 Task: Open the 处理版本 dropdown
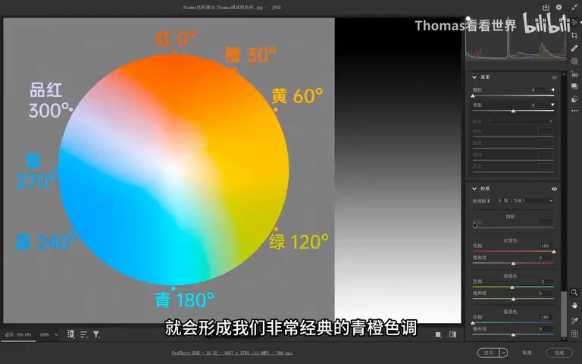pos(526,200)
